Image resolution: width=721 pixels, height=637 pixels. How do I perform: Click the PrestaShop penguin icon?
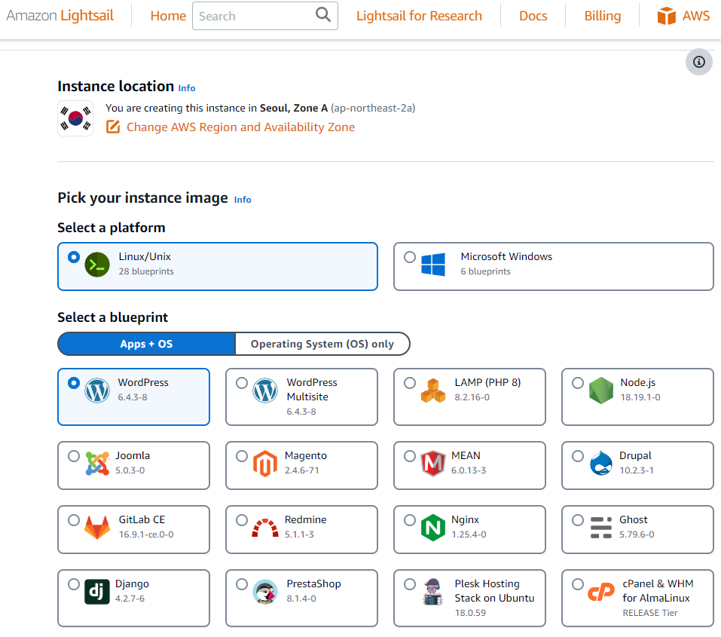click(x=265, y=592)
